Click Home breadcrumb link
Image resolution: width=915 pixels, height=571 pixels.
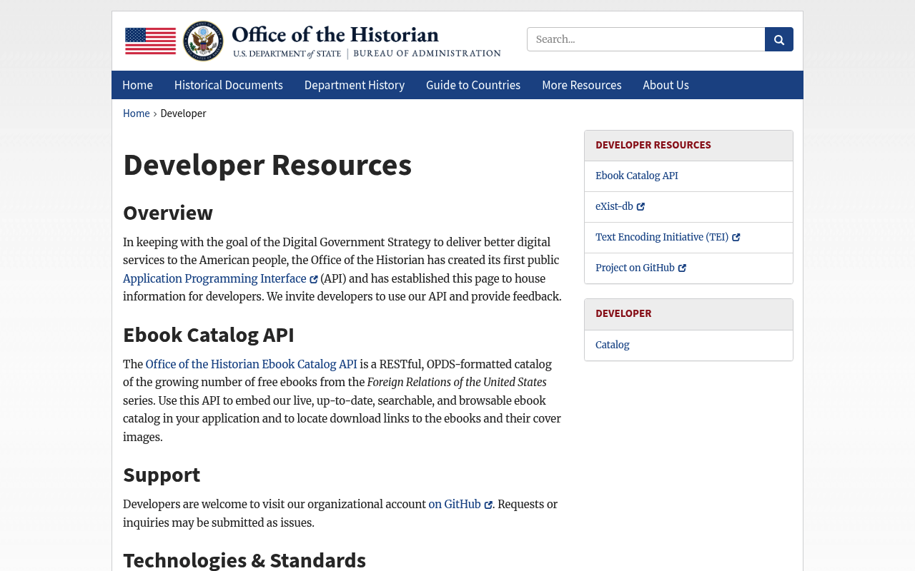click(137, 113)
